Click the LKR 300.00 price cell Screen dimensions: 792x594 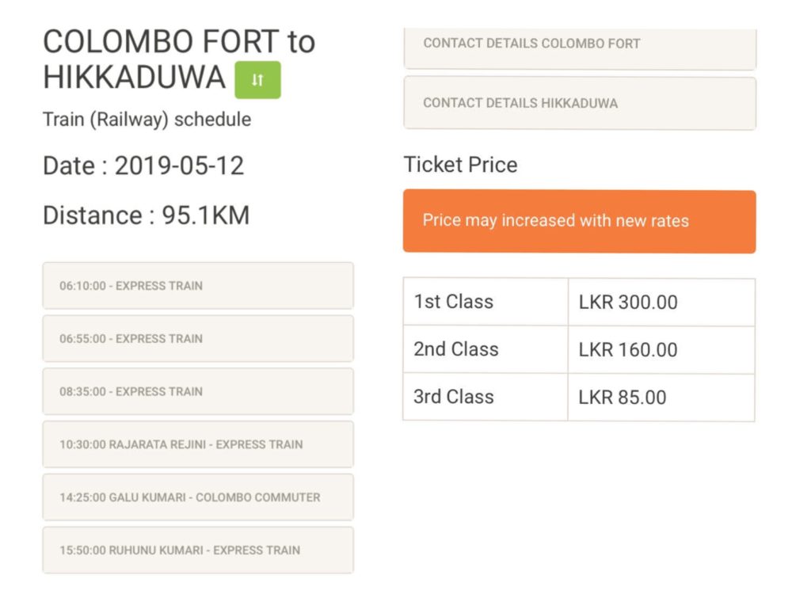click(x=628, y=303)
